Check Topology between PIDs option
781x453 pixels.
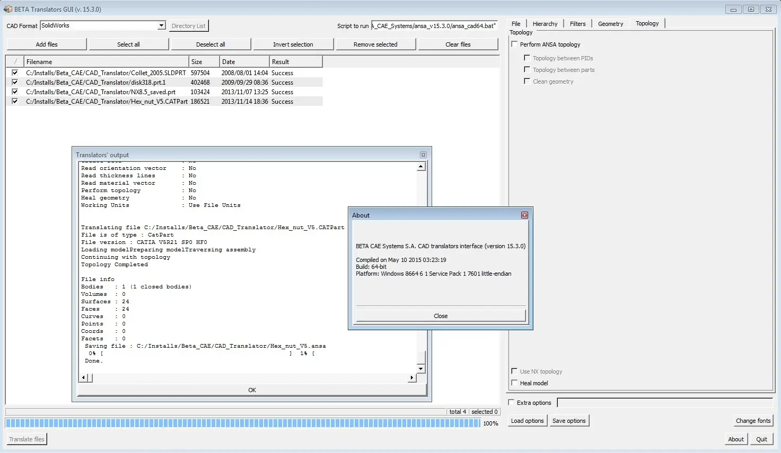[x=527, y=58]
